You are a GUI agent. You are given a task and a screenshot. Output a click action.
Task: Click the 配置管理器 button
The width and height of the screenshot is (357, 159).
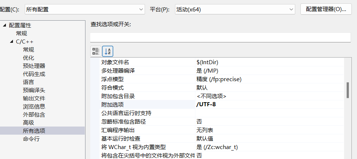(x=326, y=10)
